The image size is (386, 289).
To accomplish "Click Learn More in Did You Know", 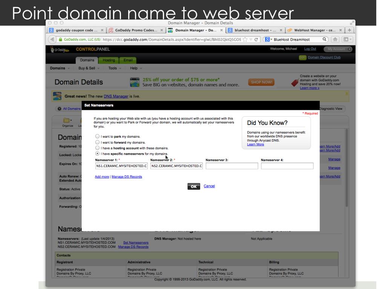I will pyautogui.click(x=256, y=144).
